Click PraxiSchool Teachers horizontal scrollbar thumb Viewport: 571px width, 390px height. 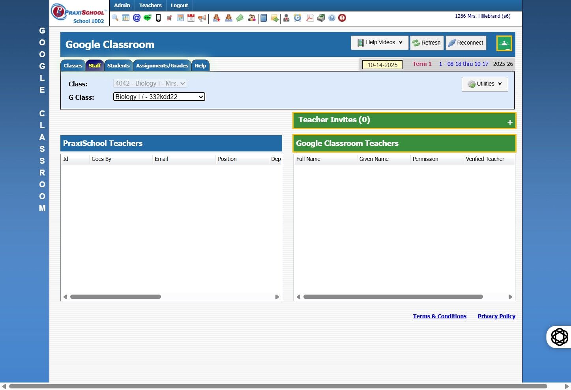click(116, 297)
